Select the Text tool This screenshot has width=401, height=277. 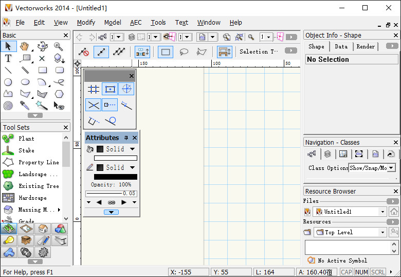click(x=8, y=58)
